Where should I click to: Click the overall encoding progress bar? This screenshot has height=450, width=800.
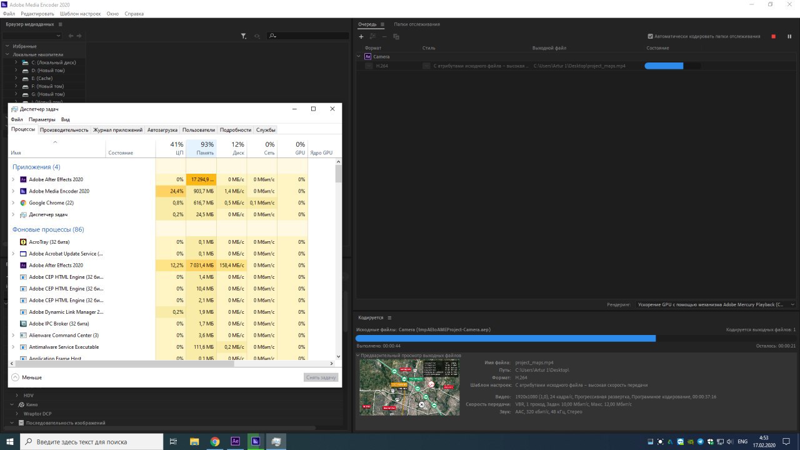click(576, 338)
